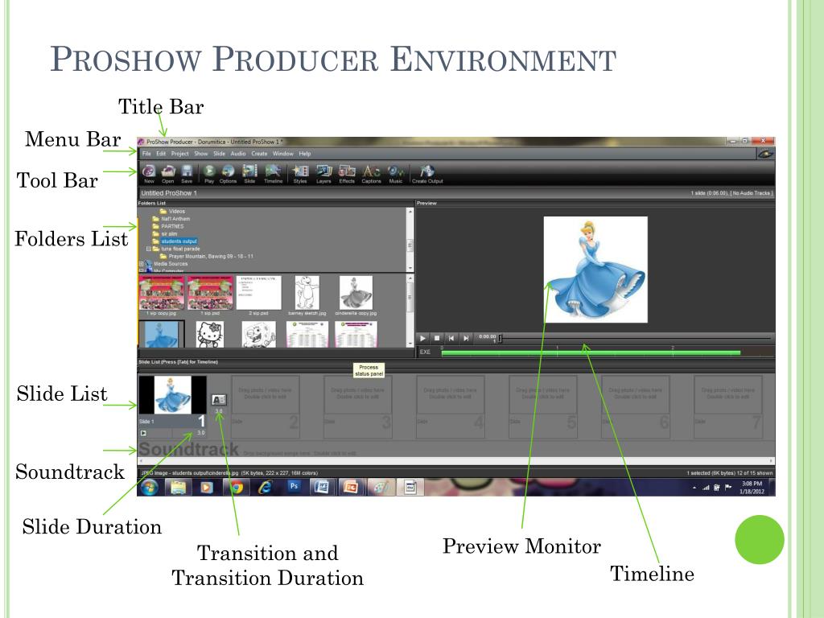Viewport: 824px width, 618px height.
Task: Select the 1 sip copy.jpg thumbnail
Action: (161, 293)
